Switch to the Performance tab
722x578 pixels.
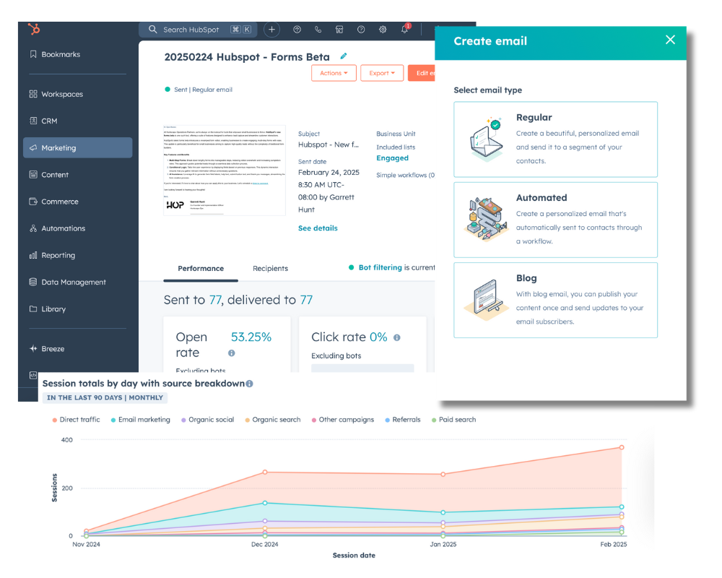click(201, 268)
